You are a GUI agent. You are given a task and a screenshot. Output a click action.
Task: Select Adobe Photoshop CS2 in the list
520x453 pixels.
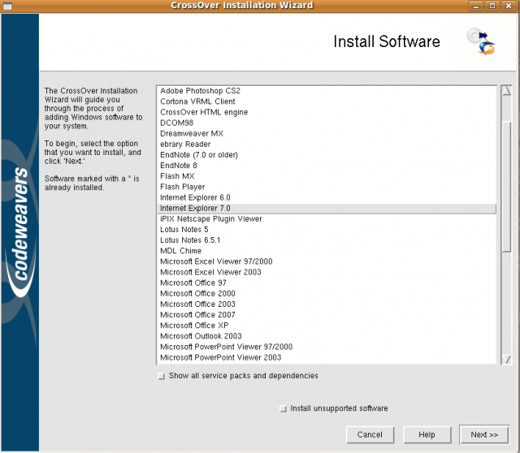(x=327, y=91)
